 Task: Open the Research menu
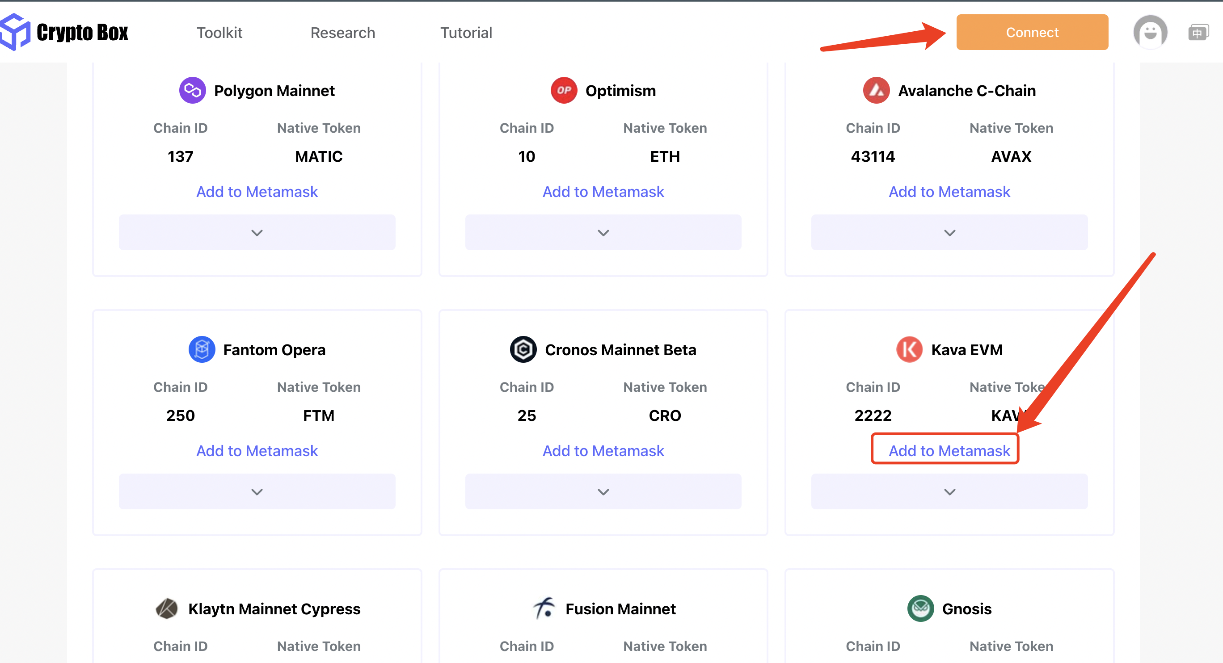[x=343, y=33]
